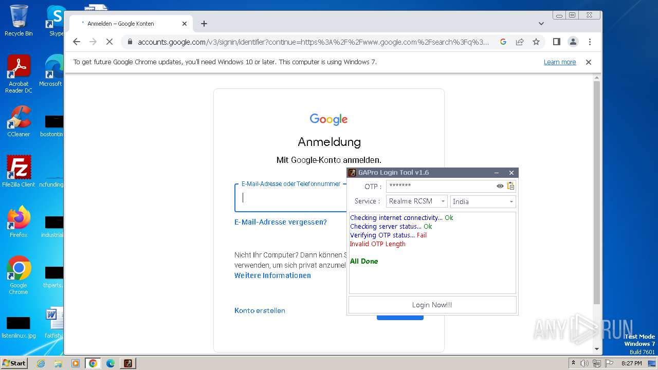Open Google Chrome desktop icon
658x370 pixels.
tap(19, 275)
